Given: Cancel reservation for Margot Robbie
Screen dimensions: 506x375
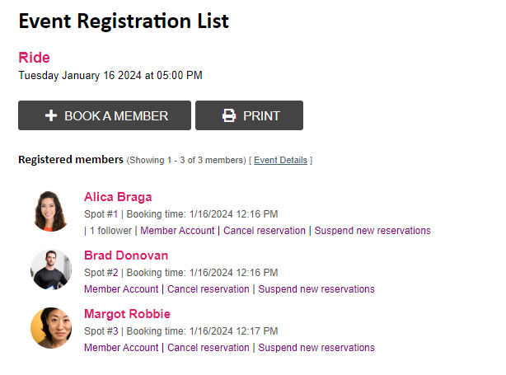Looking at the screenshot, I should [x=208, y=348].
